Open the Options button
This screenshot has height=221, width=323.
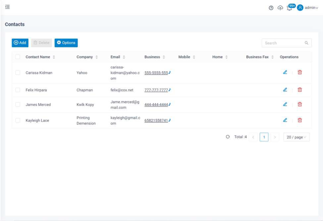[66, 43]
